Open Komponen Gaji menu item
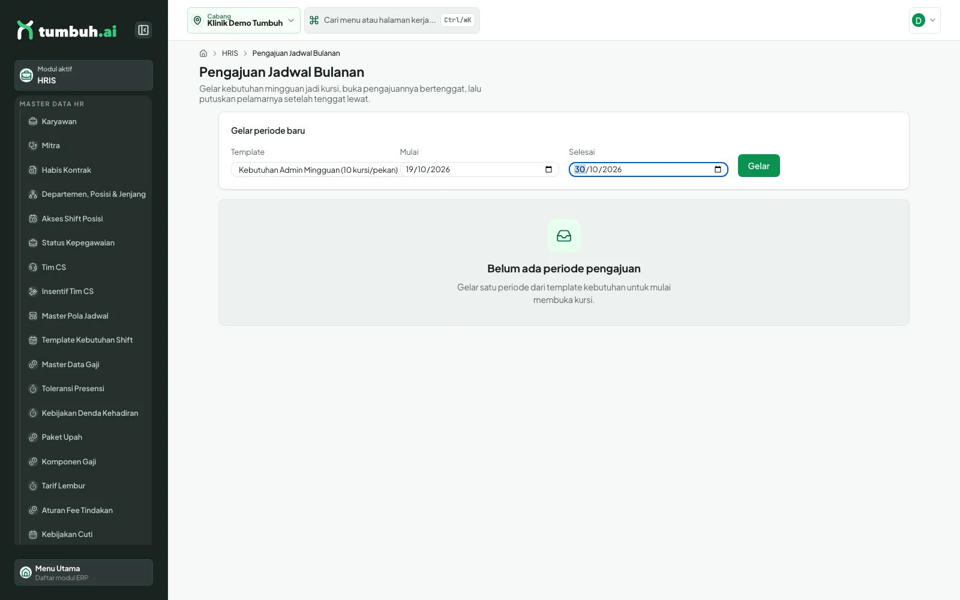The width and height of the screenshot is (960, 600). (x=86, y=461)
